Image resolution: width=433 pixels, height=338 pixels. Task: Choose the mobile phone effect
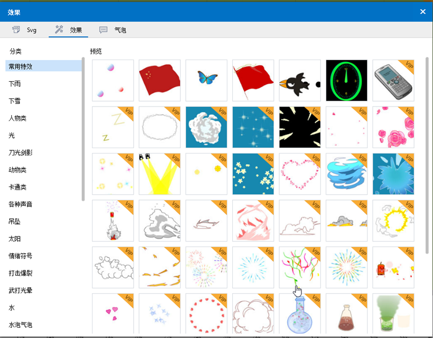pyautogui.click(x=393, y=80)
